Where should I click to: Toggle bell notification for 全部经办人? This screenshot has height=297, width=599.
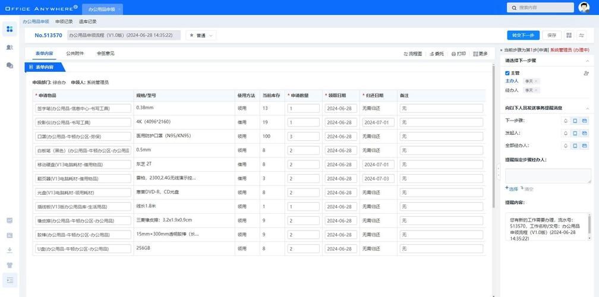566,146
